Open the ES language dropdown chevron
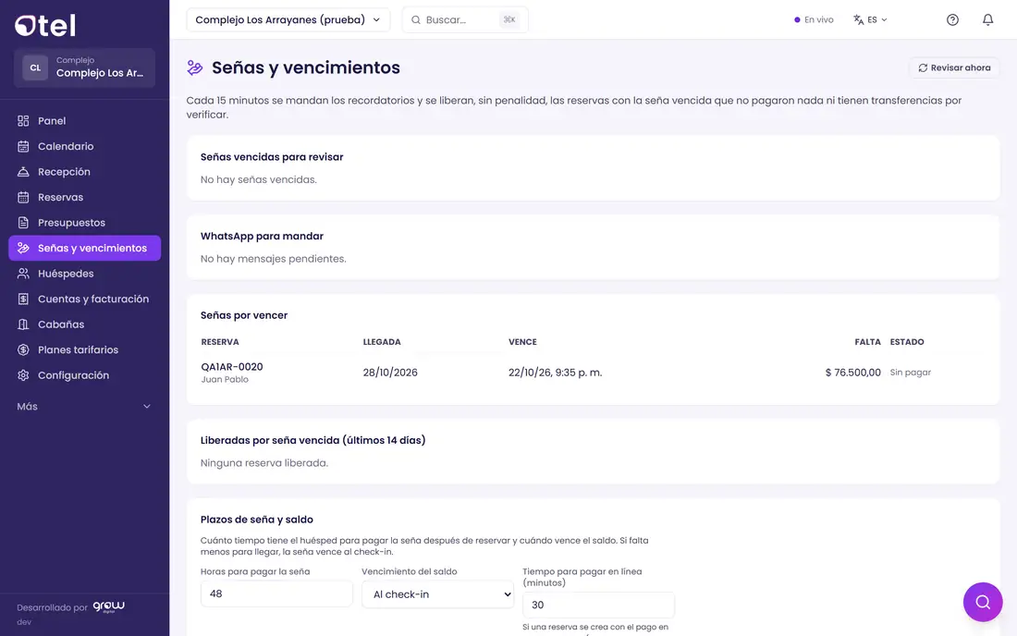 tap(884, 20)
